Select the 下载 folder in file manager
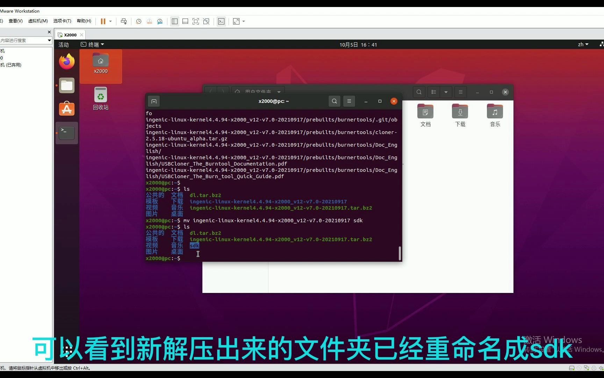The image size is (604, 378). click(460, 115)
